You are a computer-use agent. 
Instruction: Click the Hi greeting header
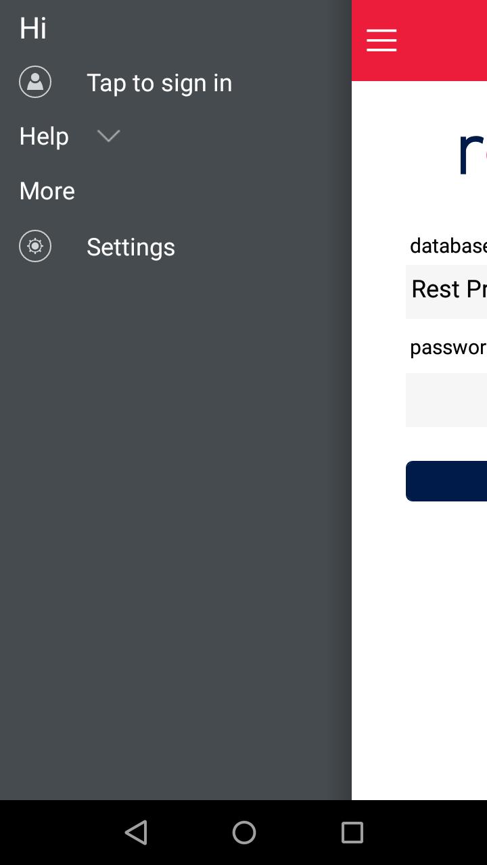tap(33, 28)
